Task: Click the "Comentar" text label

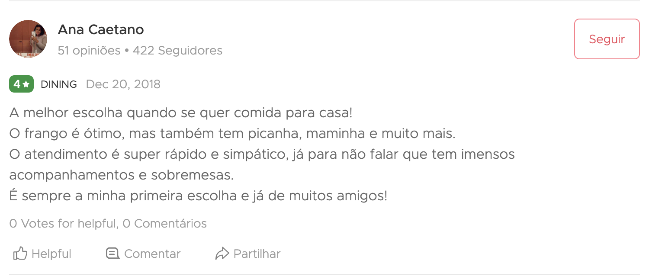Action: (152, 254)
